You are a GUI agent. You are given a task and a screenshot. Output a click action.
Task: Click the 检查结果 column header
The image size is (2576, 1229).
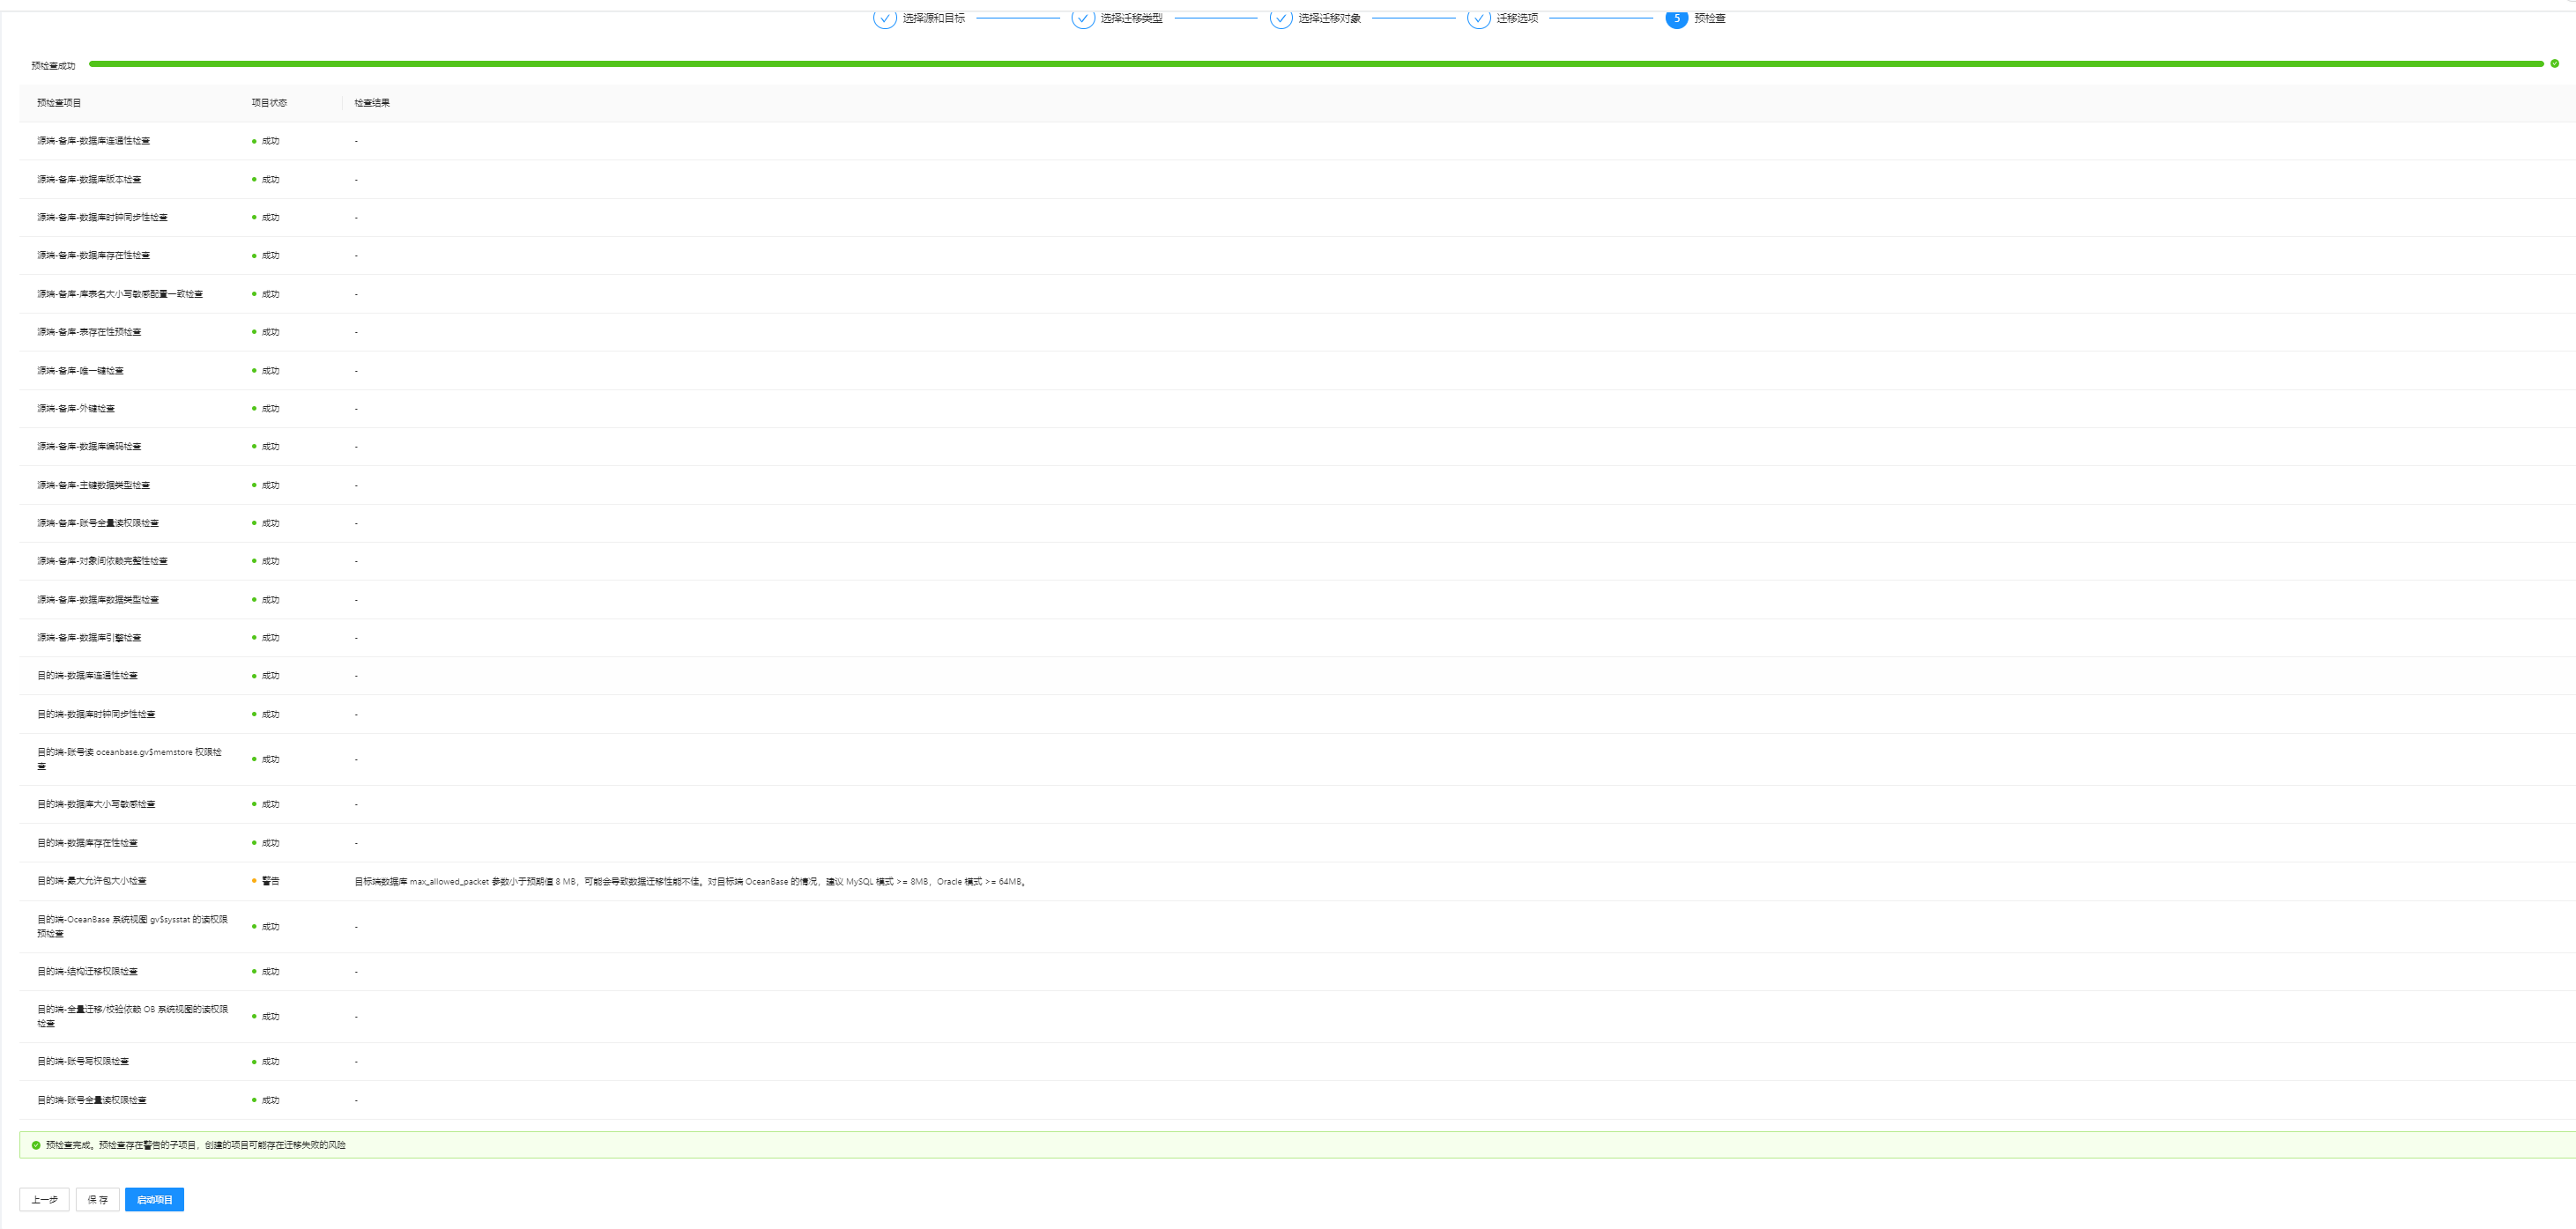pyautogui.click(x=372, y=103)
